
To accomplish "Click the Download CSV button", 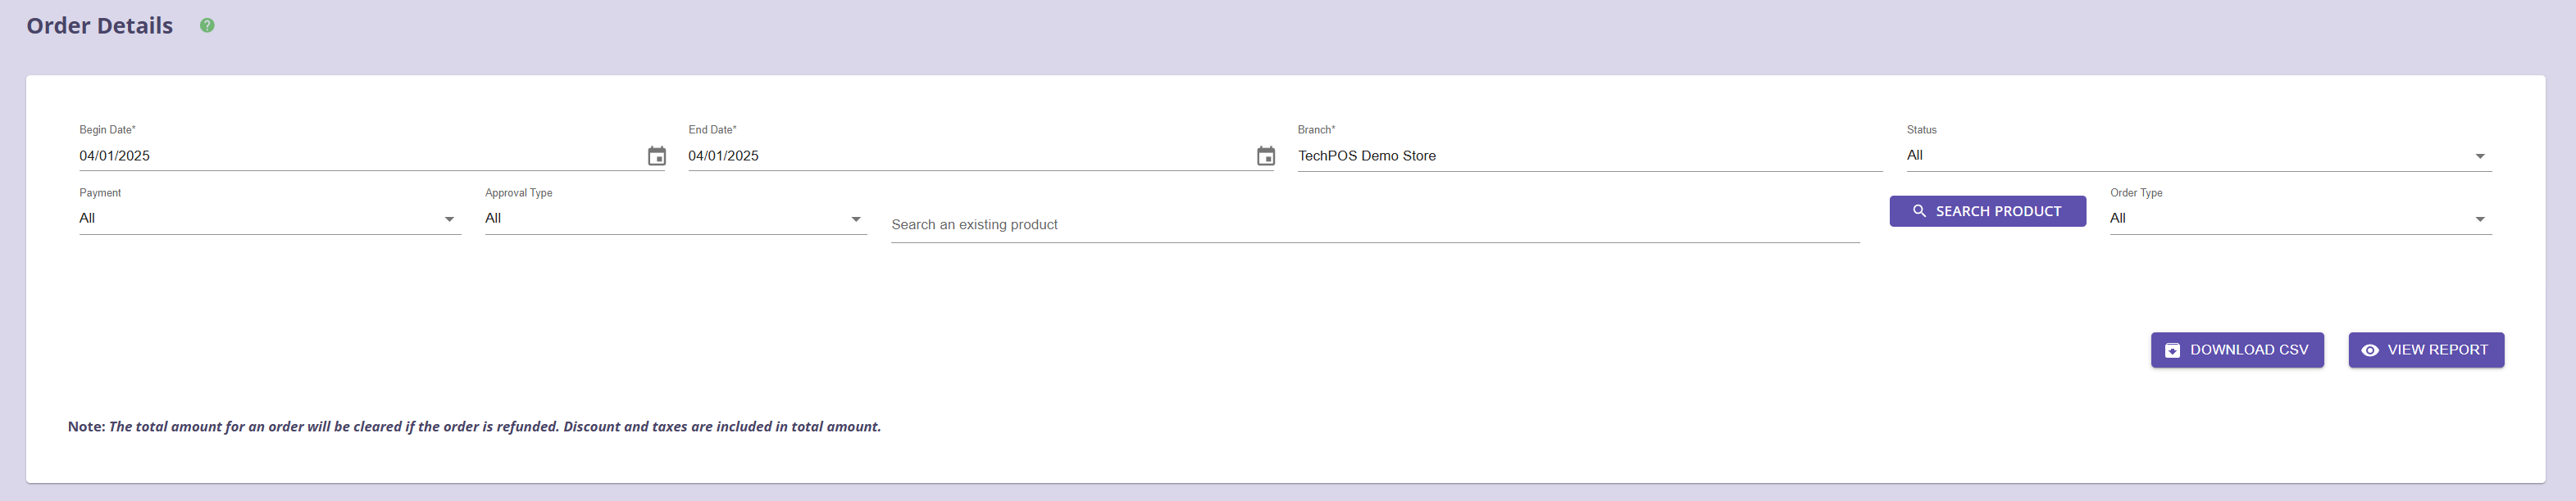I will [x=2237, y=350].
